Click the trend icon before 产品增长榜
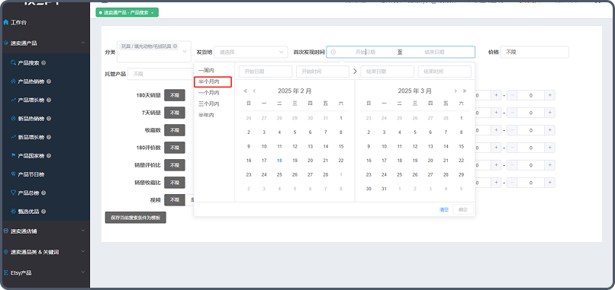Screen dimensions: 615x290 pos(13,100)
